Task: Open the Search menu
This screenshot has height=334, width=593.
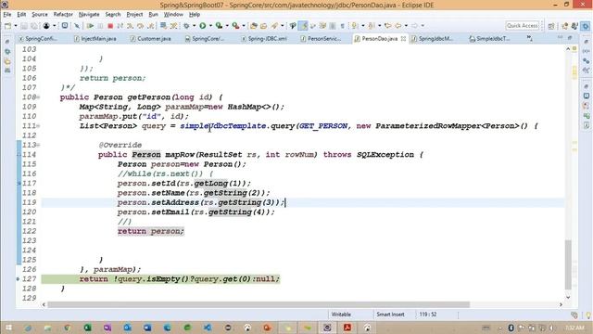Action: tap(113, 15)
